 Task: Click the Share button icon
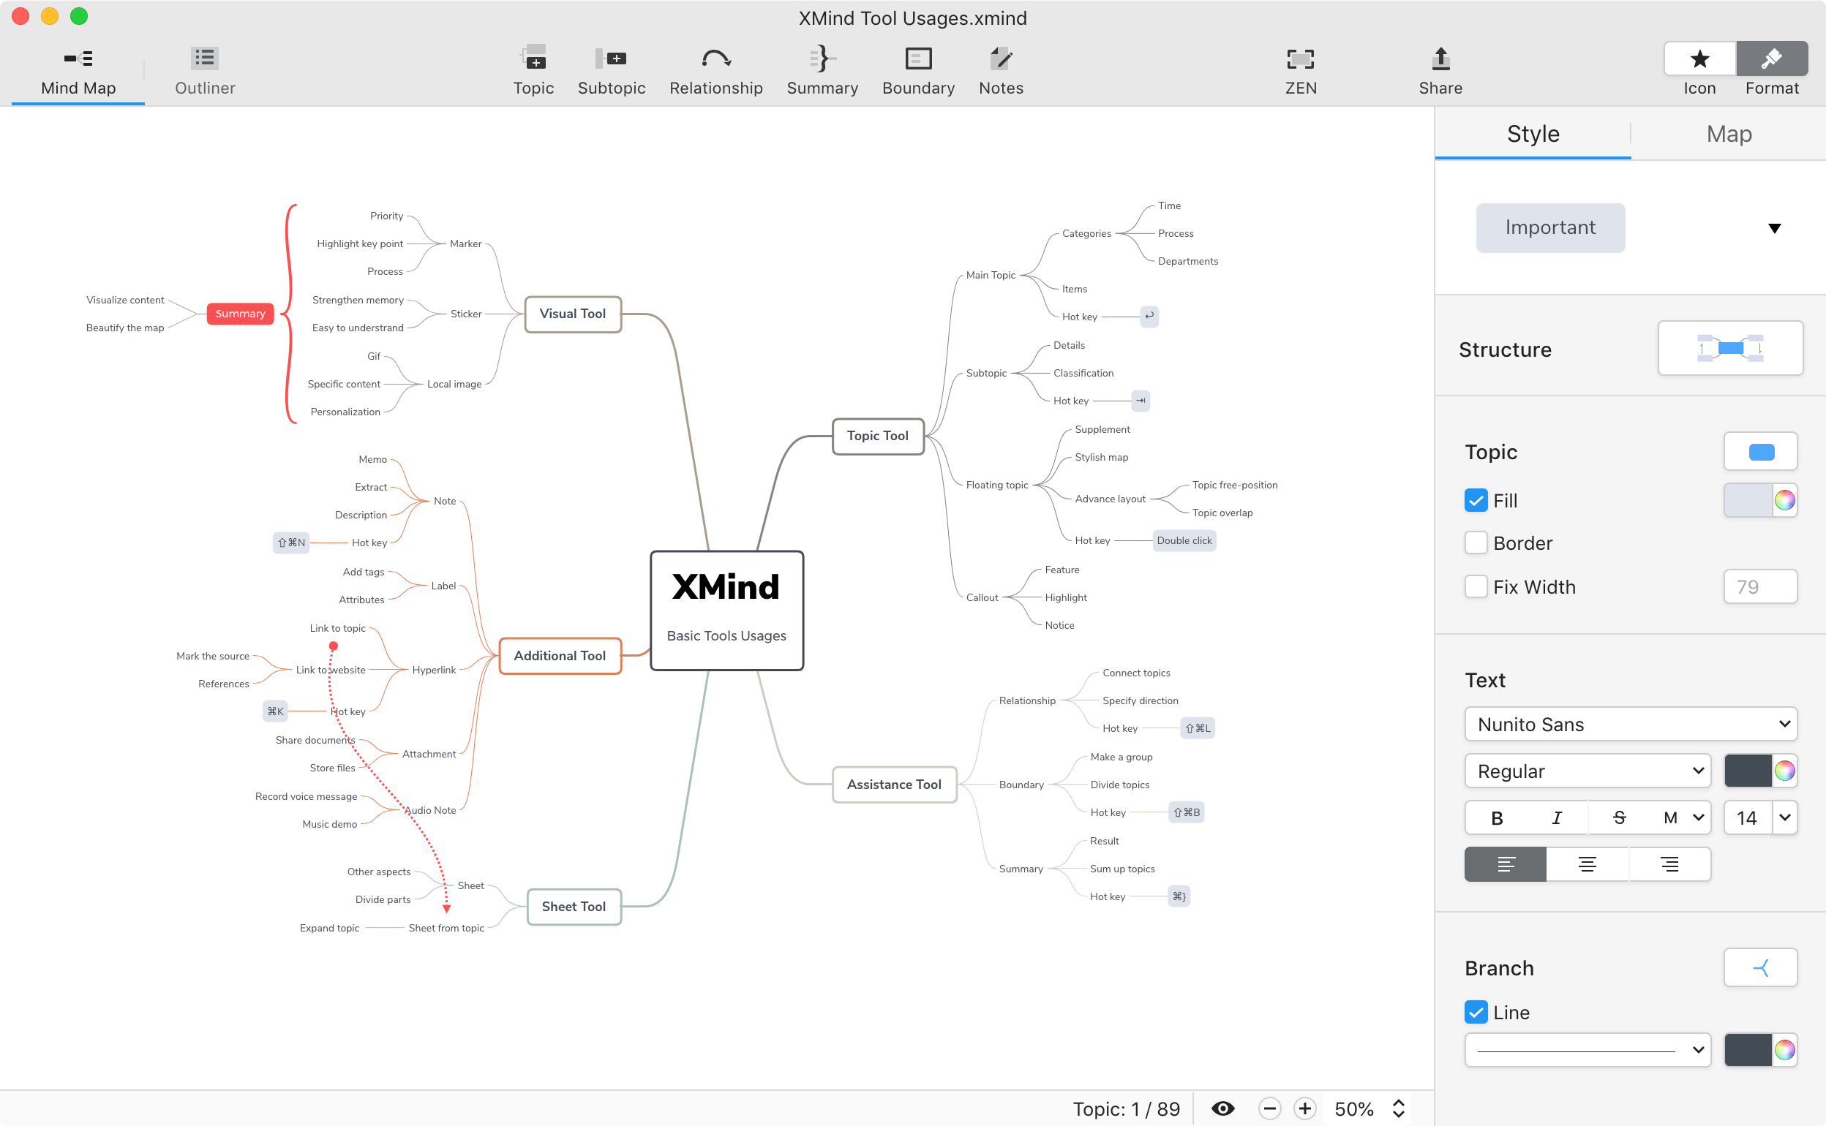pyautogui.click(x=1440, y=58)
